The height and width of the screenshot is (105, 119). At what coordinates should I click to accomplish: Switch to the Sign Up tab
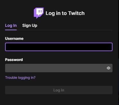tap(30, 25)
